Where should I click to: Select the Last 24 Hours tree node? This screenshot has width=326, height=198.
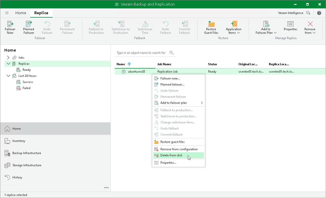coord(27,76)
